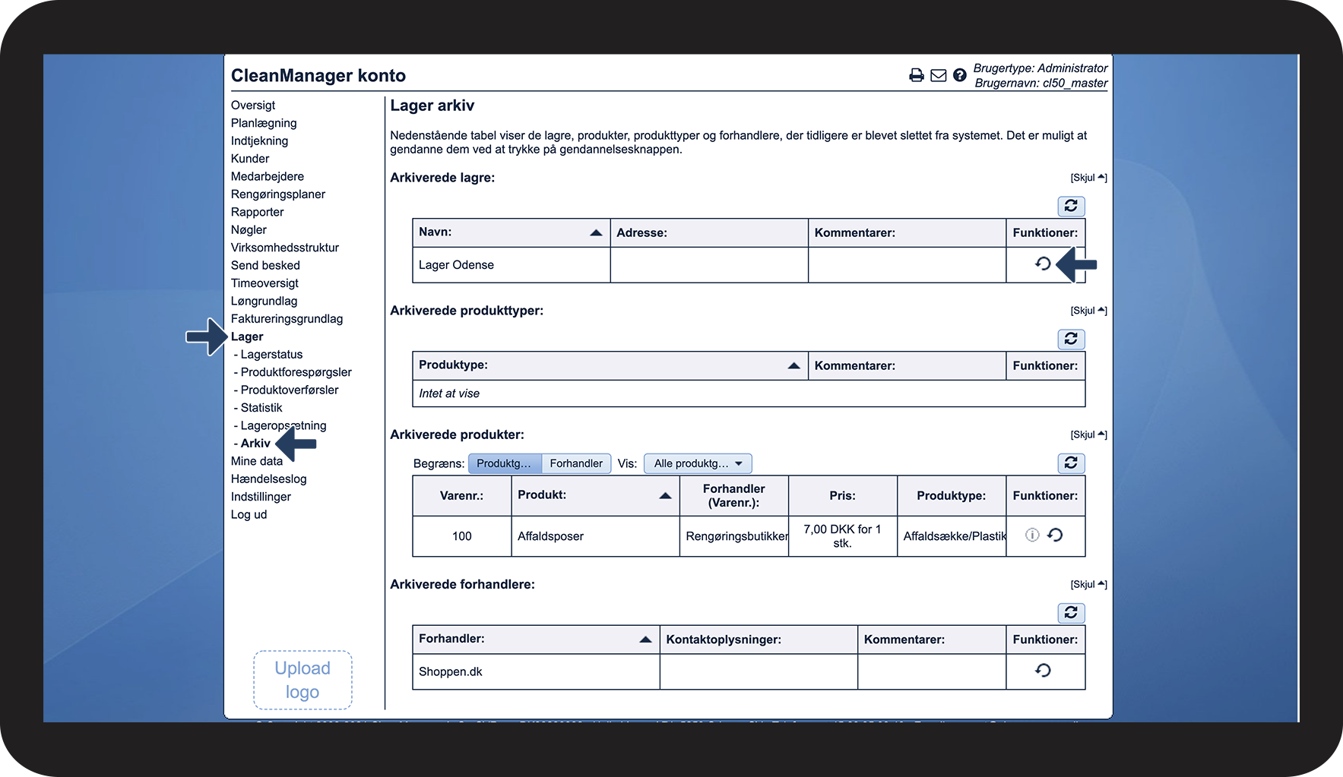Restore archived supplier Shoppen.dk
Image resolution: width=1343 pixels, height=777 pixels.
[1043, 670]
